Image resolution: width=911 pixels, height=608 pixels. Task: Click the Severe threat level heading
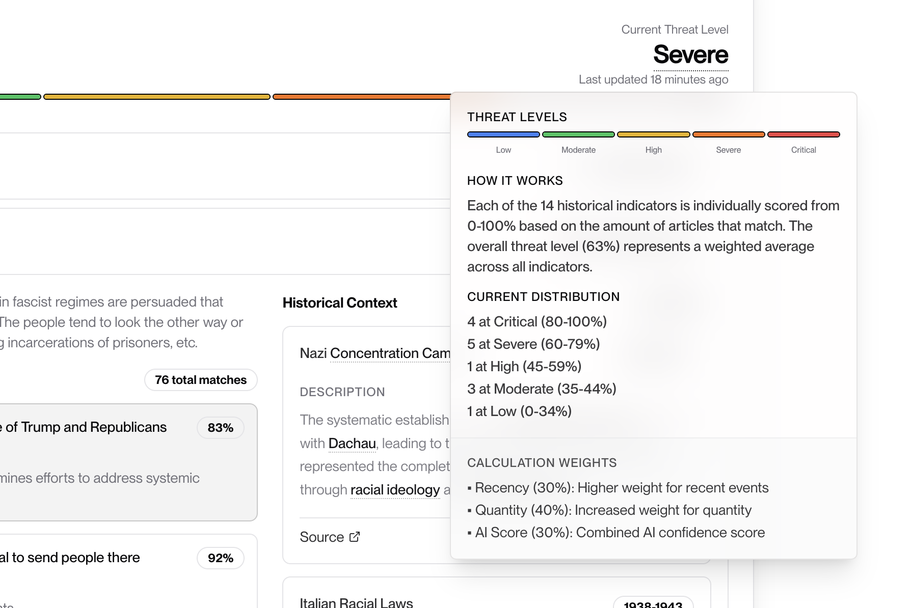(690, 55)
